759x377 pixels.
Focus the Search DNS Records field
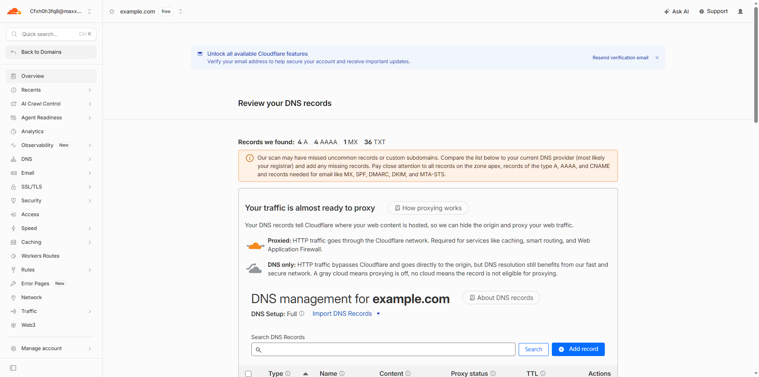(383, 349)
